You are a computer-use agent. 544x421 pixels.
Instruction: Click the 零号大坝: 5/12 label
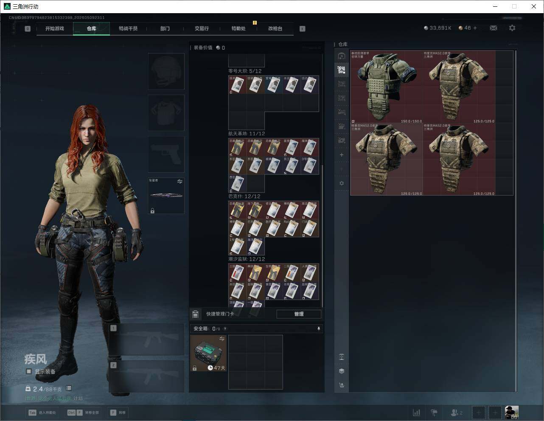point(245,71)
